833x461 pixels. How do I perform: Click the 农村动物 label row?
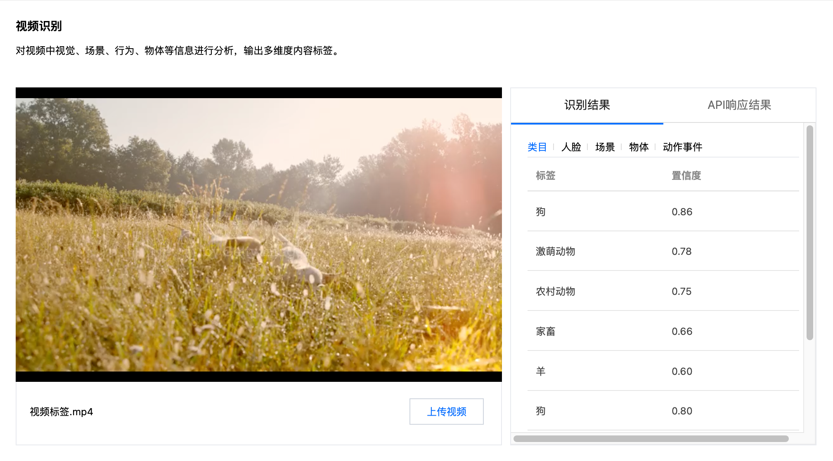tap(663, 292)
